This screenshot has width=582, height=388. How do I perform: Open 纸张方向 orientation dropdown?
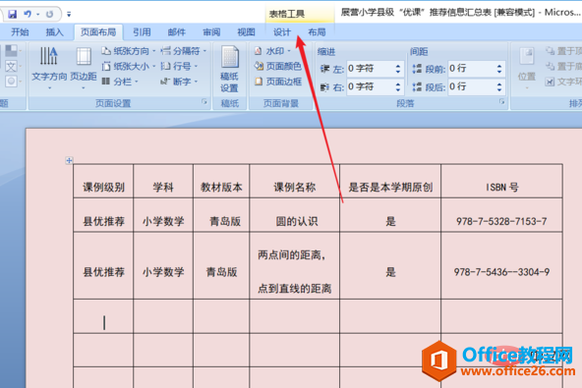tap(129, 51)
